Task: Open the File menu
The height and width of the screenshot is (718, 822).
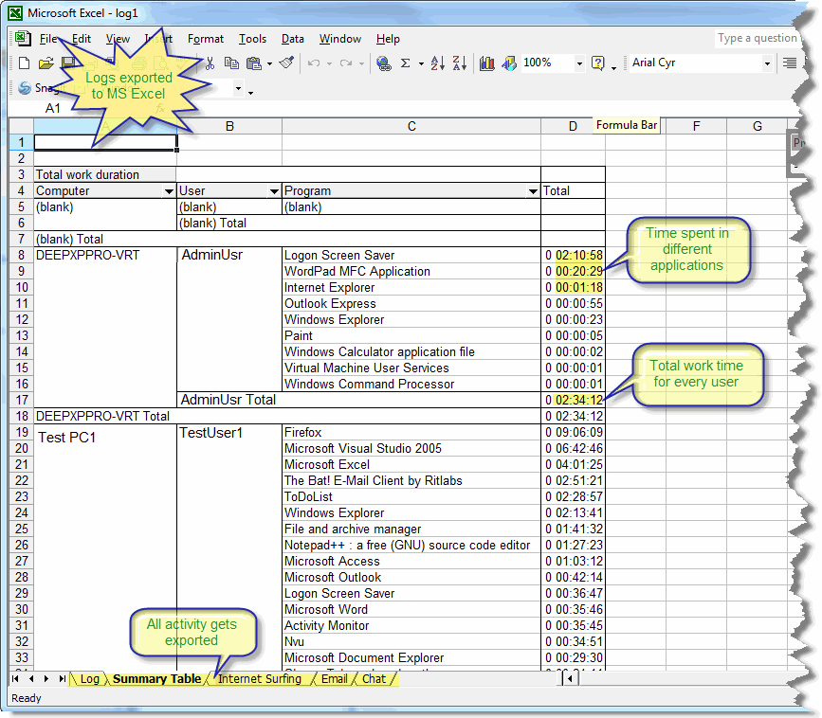Action: point(48,39)
